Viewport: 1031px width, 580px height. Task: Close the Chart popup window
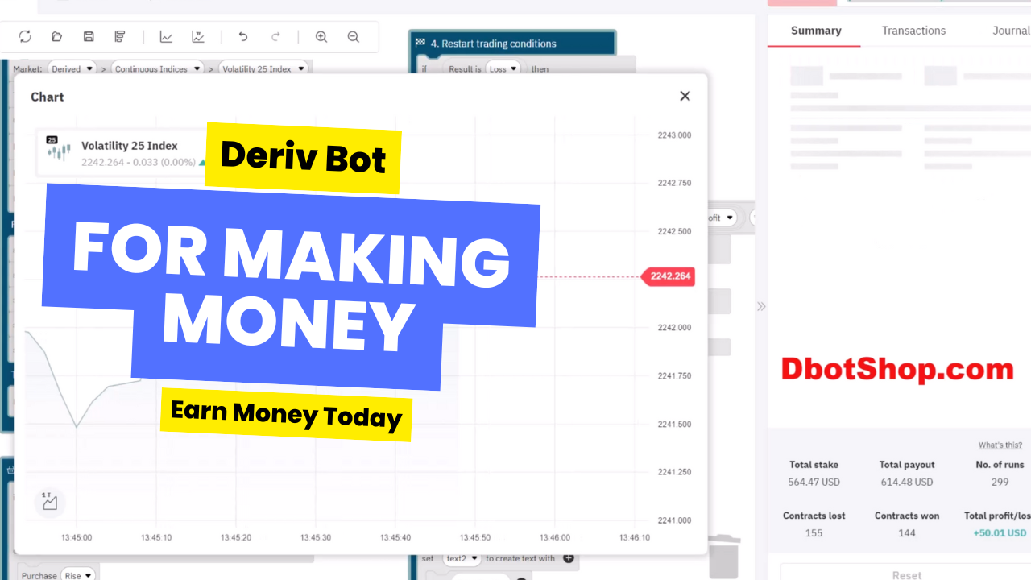click(x=685, y=96)
